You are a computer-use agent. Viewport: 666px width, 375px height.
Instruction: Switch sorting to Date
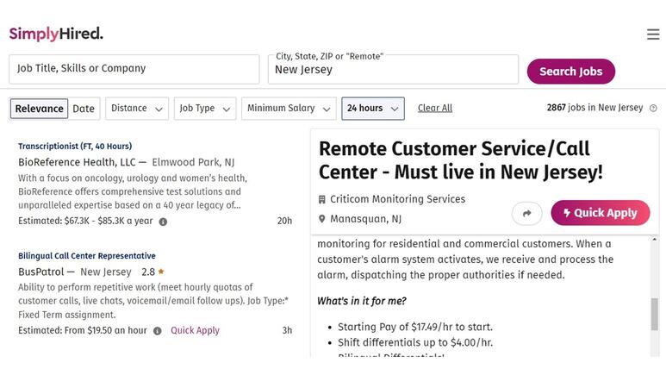point(84,109)
